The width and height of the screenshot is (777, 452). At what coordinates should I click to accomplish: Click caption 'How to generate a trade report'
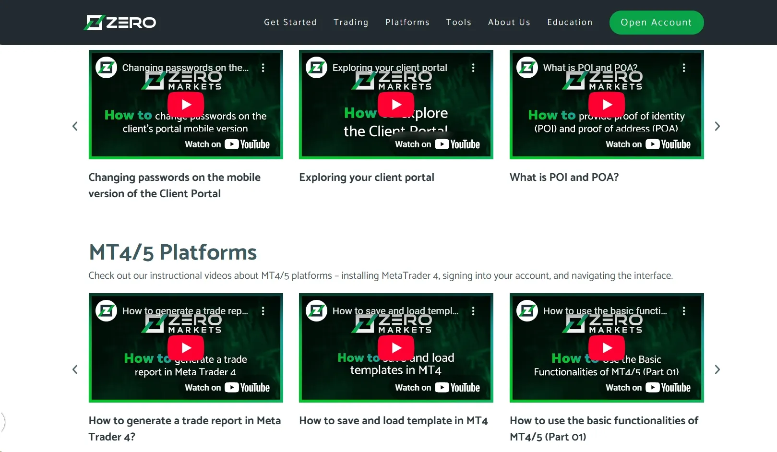pyautogui.click(x=185, y=429)
